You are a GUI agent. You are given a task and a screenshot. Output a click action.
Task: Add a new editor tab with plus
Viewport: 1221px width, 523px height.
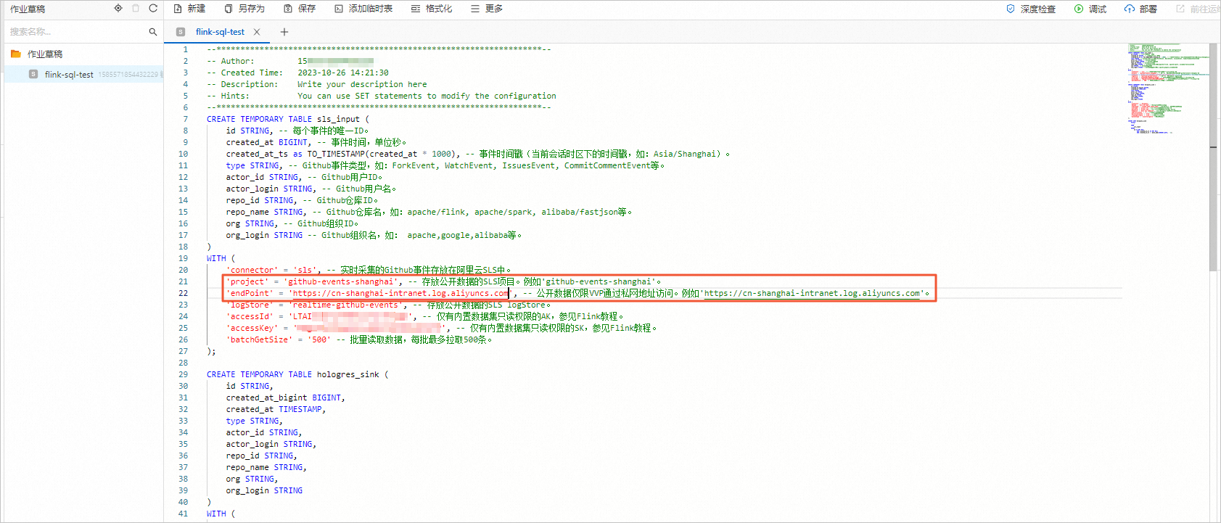point(284,32)
